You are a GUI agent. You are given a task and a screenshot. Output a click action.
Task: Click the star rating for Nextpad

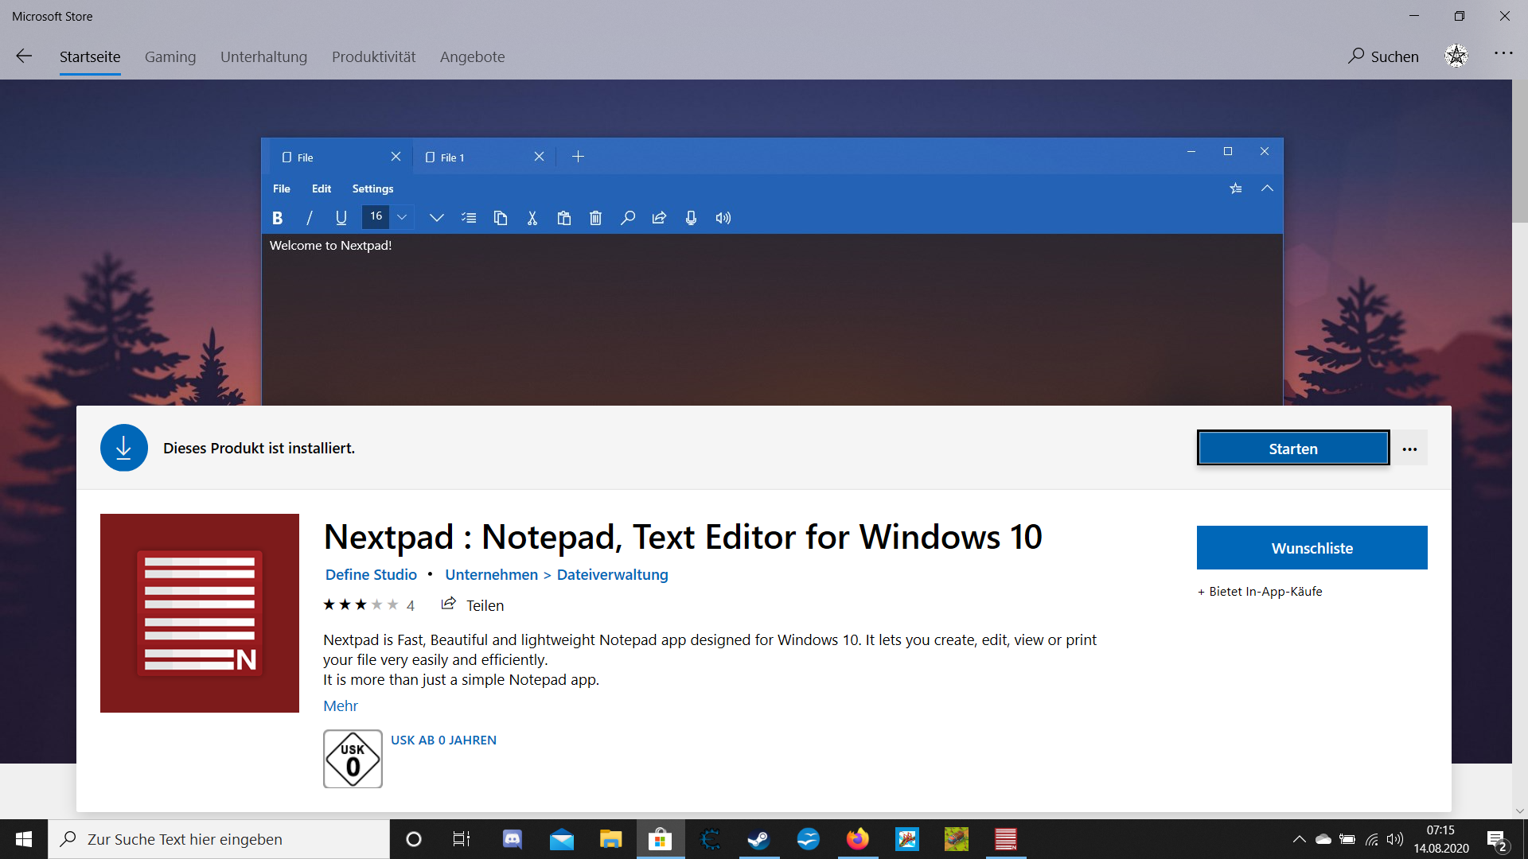[x=361, y=604]
